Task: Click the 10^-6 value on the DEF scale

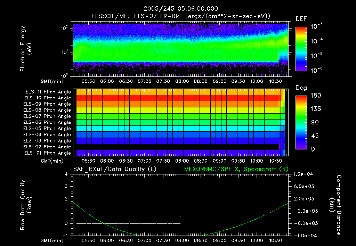Action: (x=316, y=70)
